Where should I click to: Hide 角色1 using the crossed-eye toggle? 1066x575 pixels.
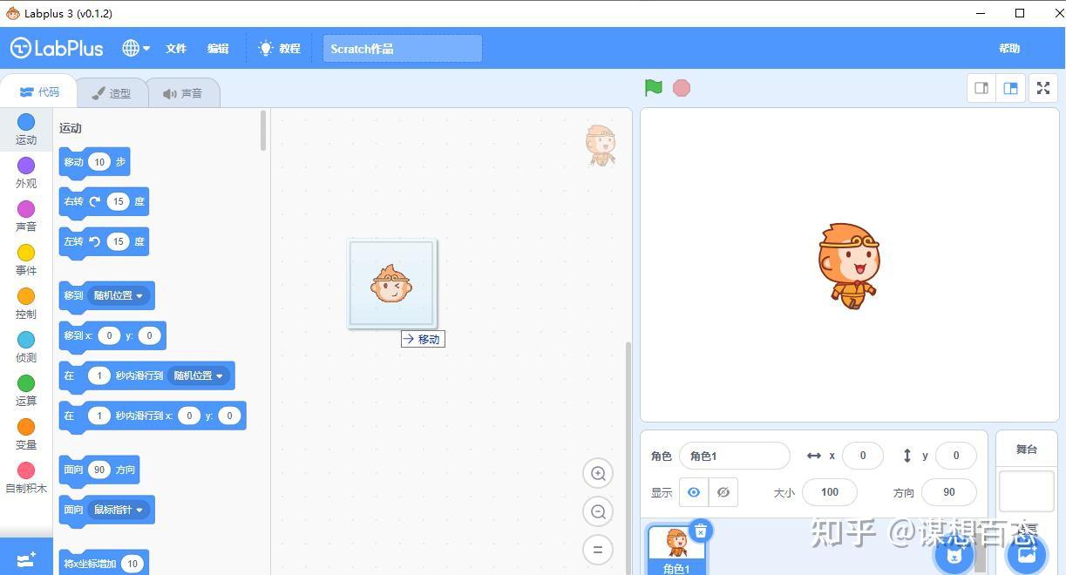tap(723, 492)
